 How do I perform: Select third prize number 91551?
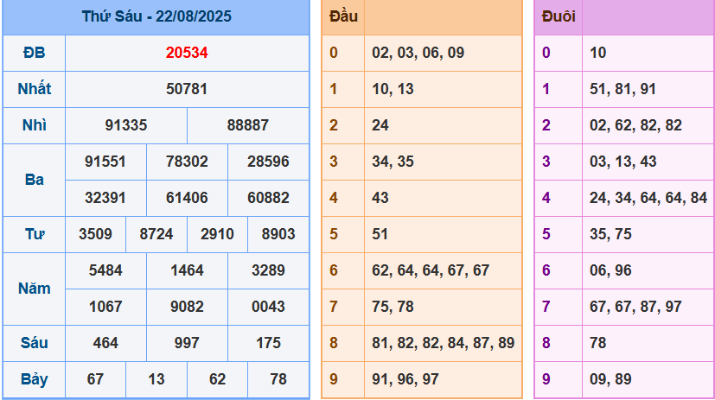click(x=105, y=162)
